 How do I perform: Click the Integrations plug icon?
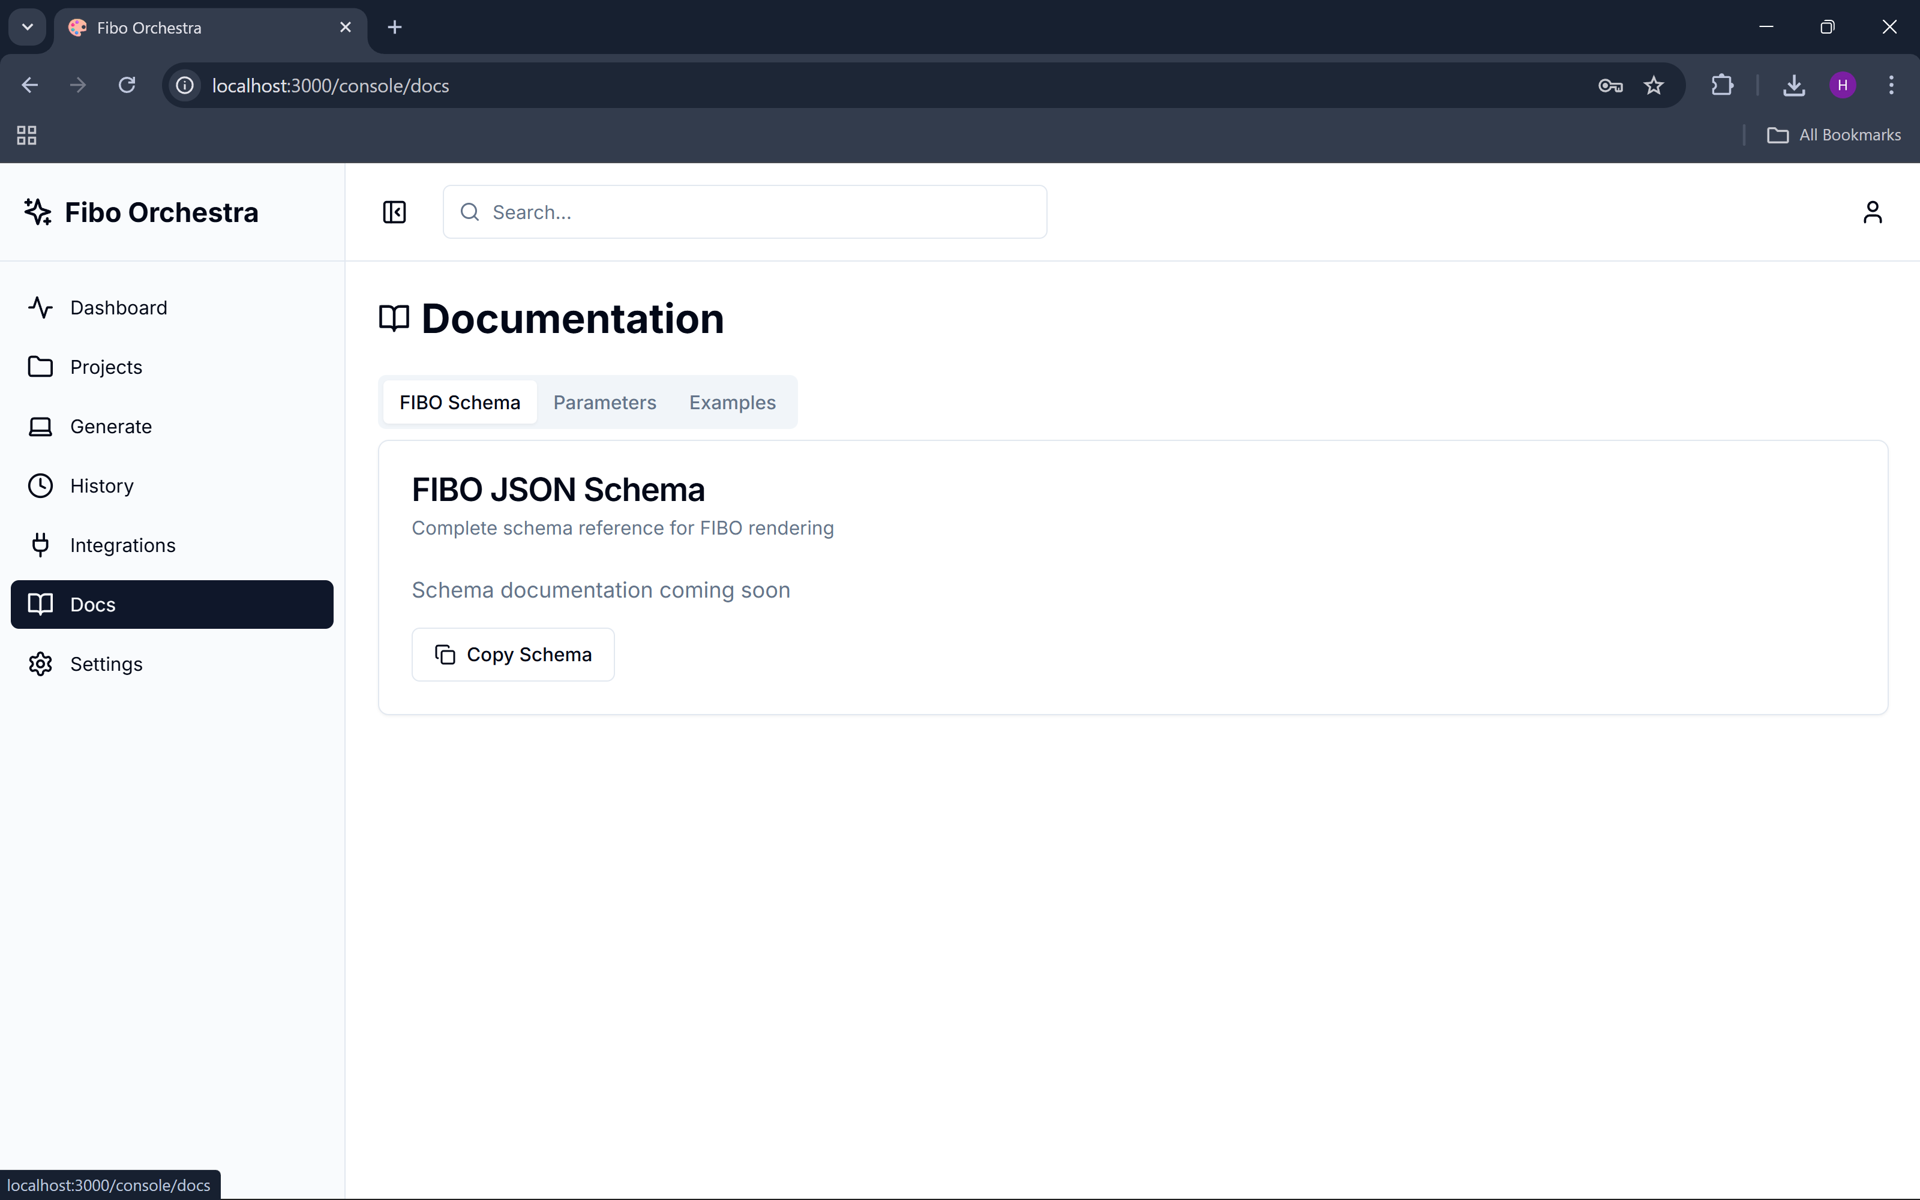click(40, 545)
